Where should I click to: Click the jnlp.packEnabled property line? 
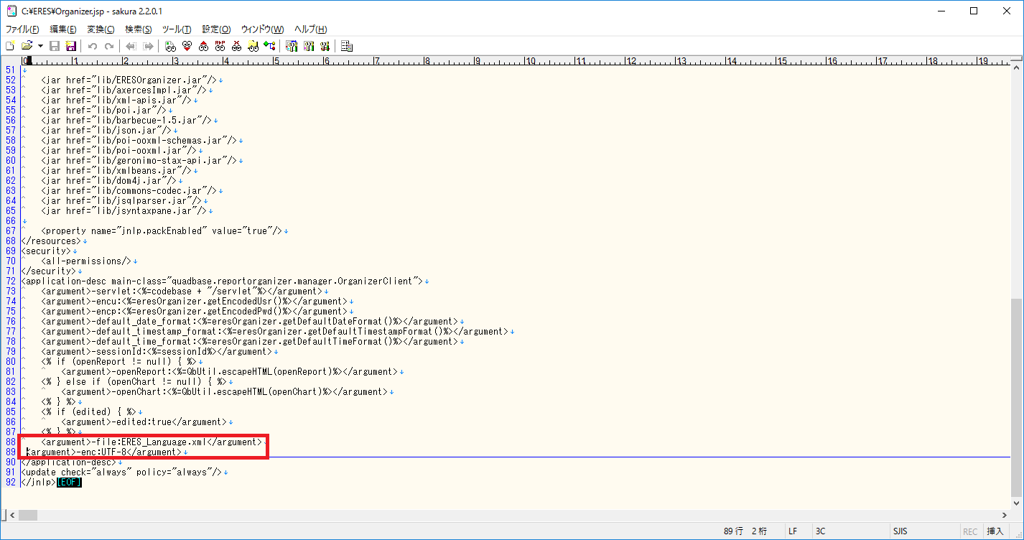tap(164, 231)
